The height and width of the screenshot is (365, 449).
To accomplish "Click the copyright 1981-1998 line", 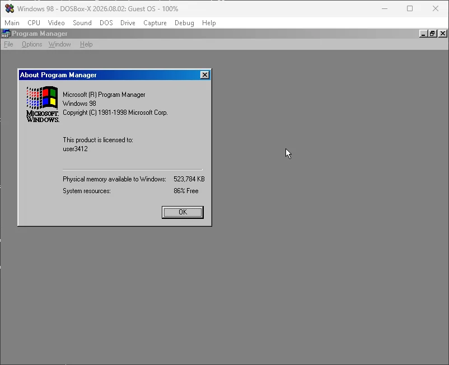I will pos(115,113).
